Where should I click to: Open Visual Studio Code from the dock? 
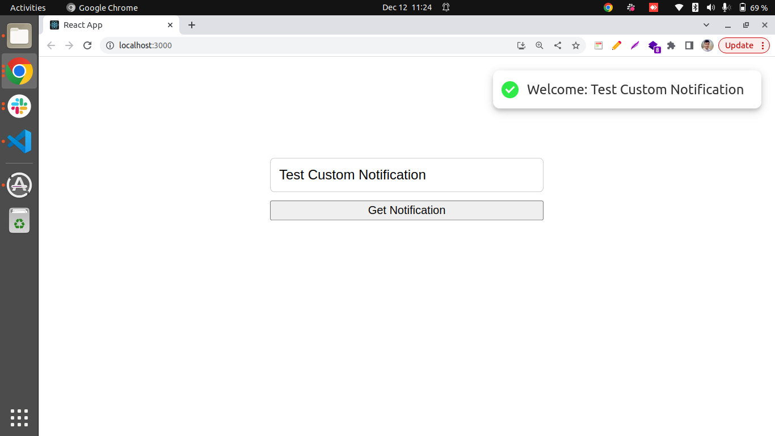pyautogui.click(x=19, y=141)
